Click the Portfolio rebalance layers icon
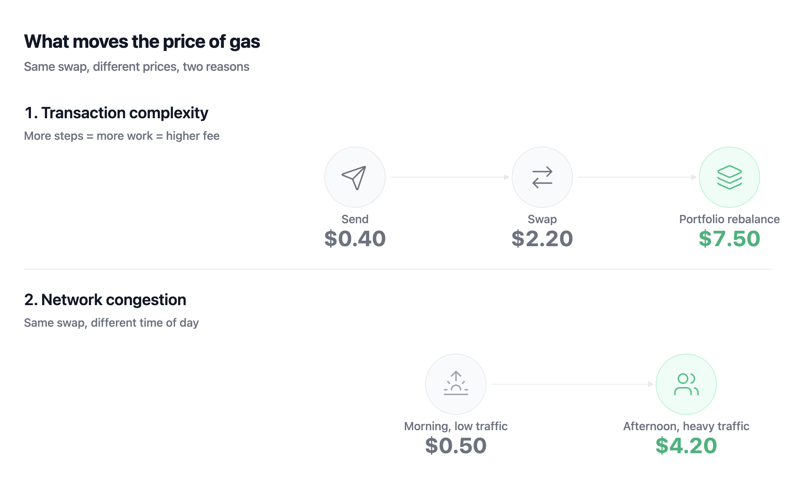808x501 pixels. tap(729, 177)
